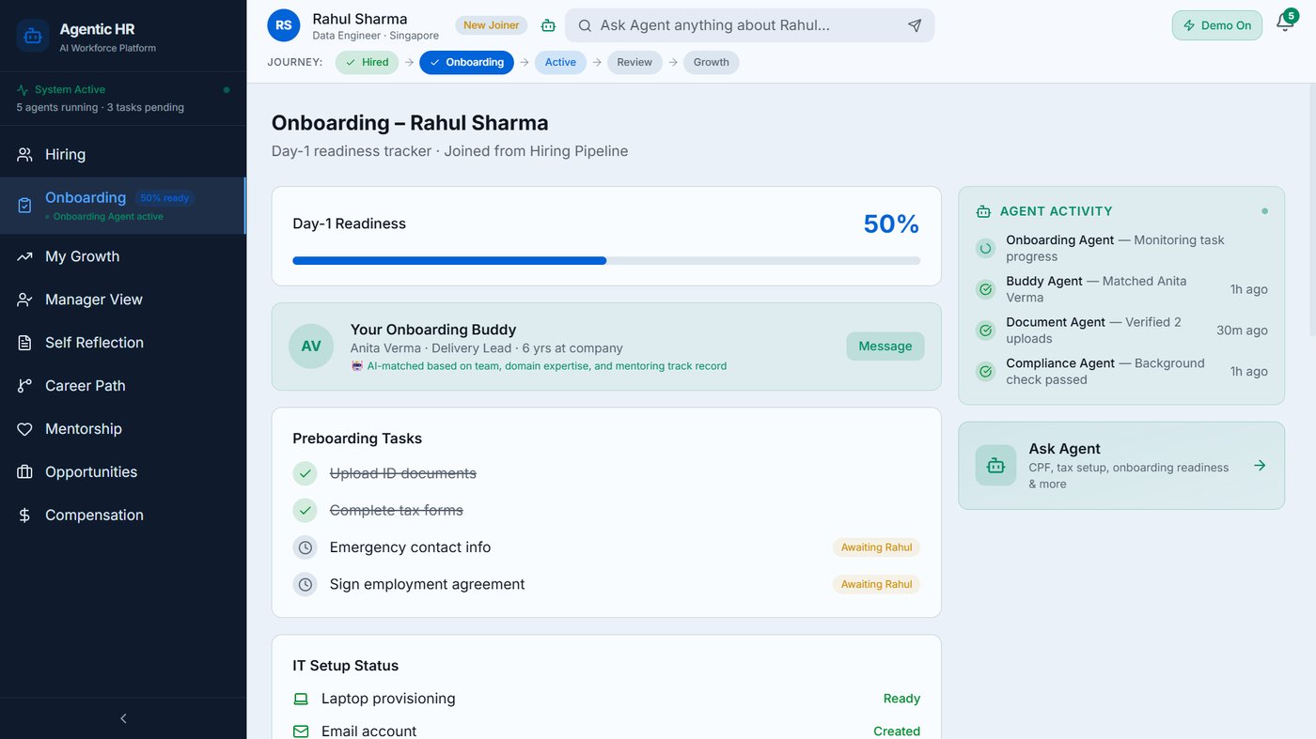The height and width of the screenshot is (739, 1316).
Task: Click Emergency contact info task text
Action: pos(410,547)
